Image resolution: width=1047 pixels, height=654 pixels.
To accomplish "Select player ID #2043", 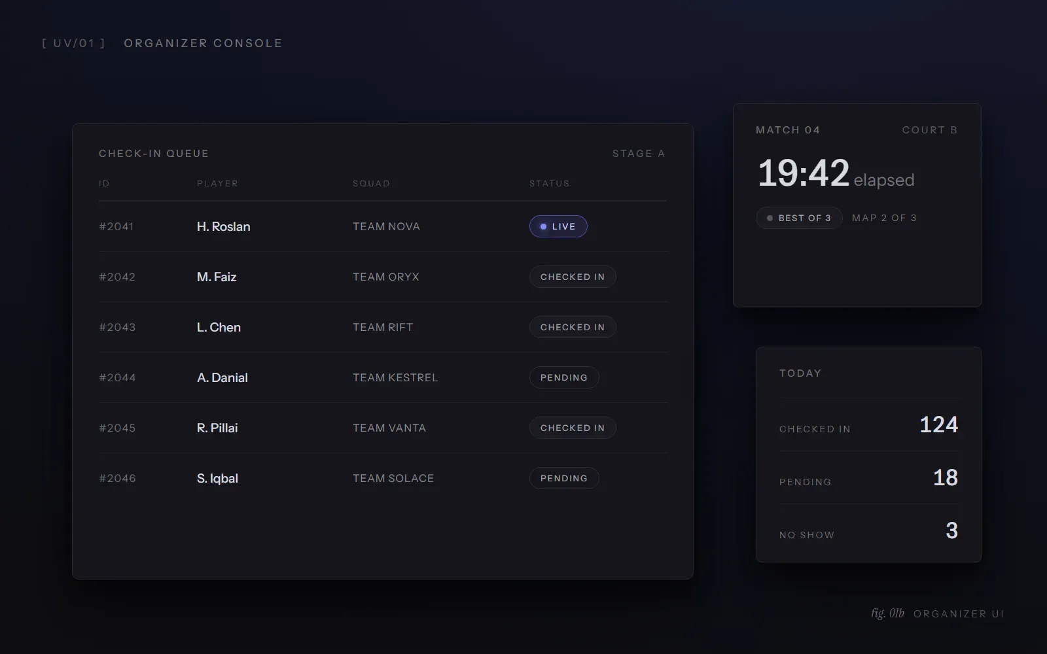I will (x=117, y=327).
